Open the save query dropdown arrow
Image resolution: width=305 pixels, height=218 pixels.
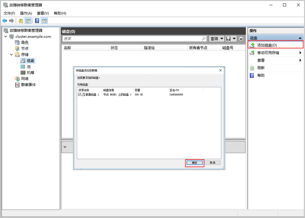tap(234, 39)
